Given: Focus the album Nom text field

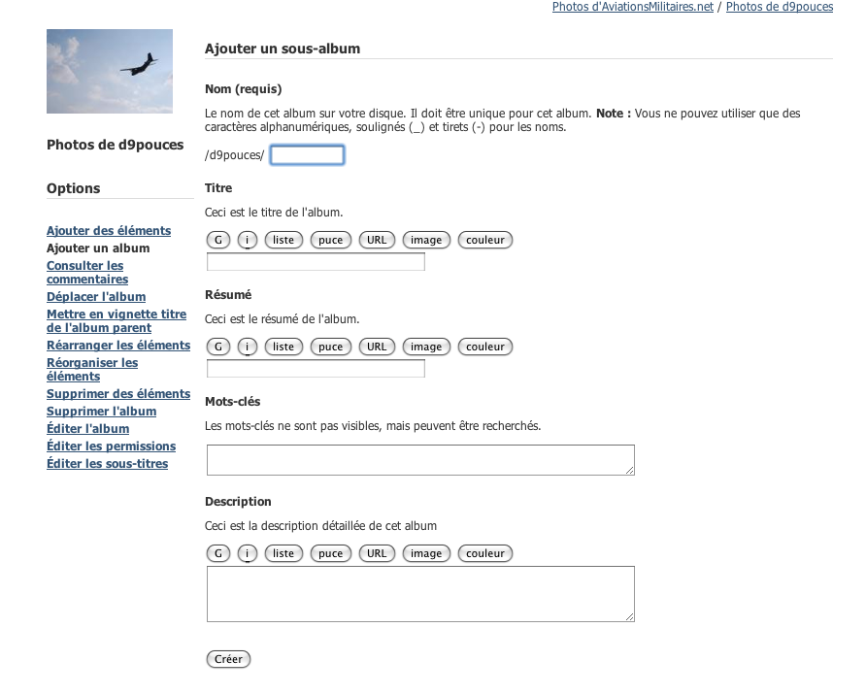Looking at the screenshot, I should click(307, 155).
